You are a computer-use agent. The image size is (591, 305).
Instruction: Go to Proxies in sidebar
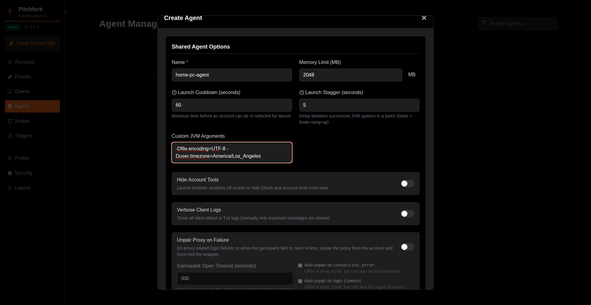click(x=32, y=77)
